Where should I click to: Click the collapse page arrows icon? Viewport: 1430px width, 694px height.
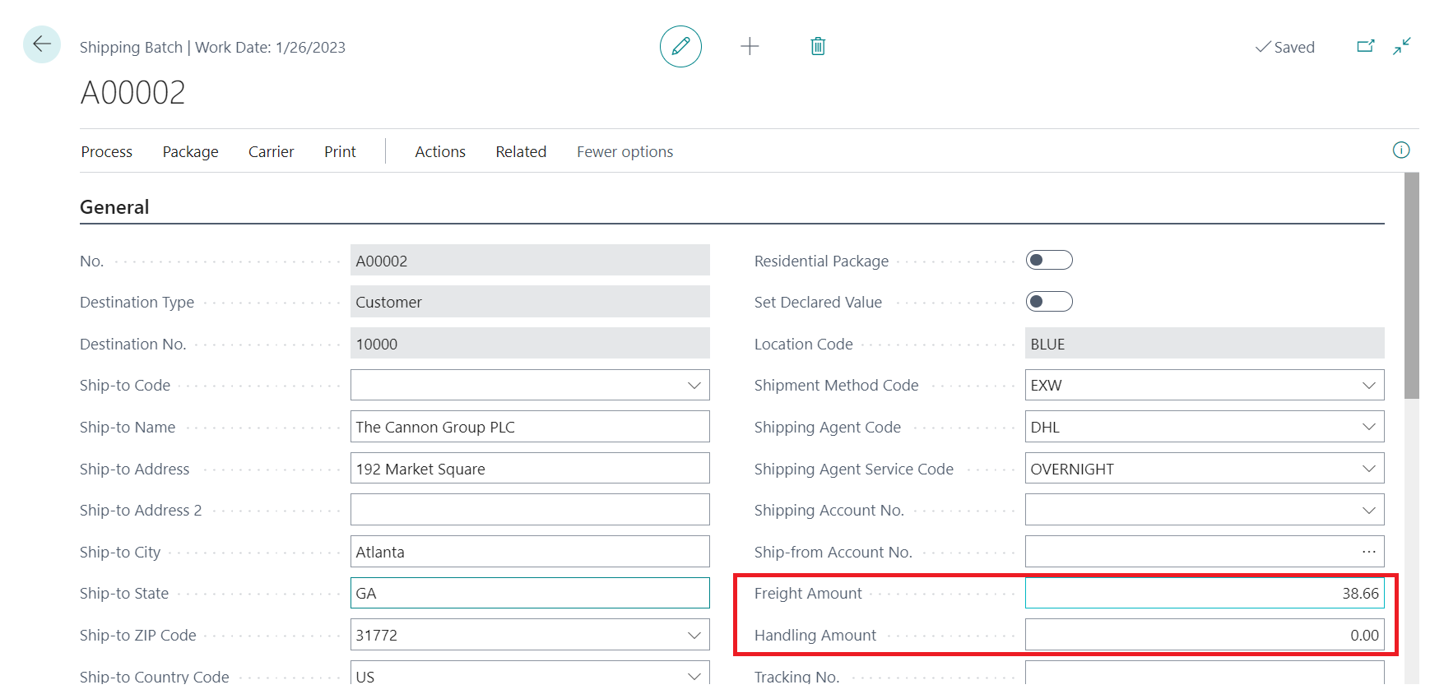(1402, 47)
